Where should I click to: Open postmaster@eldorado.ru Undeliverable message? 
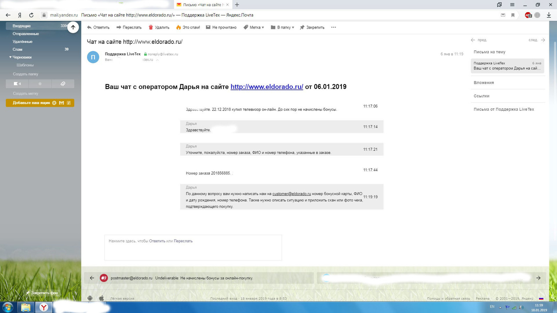coord(199,278)
